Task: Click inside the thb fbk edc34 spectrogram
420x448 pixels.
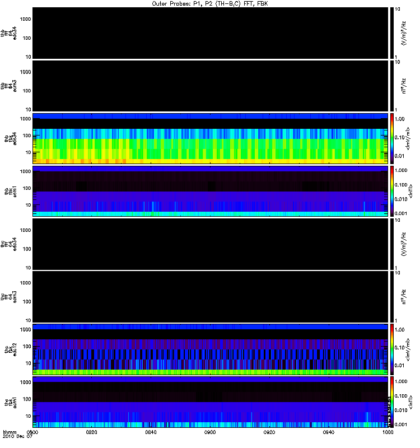Action: [210, 138]
